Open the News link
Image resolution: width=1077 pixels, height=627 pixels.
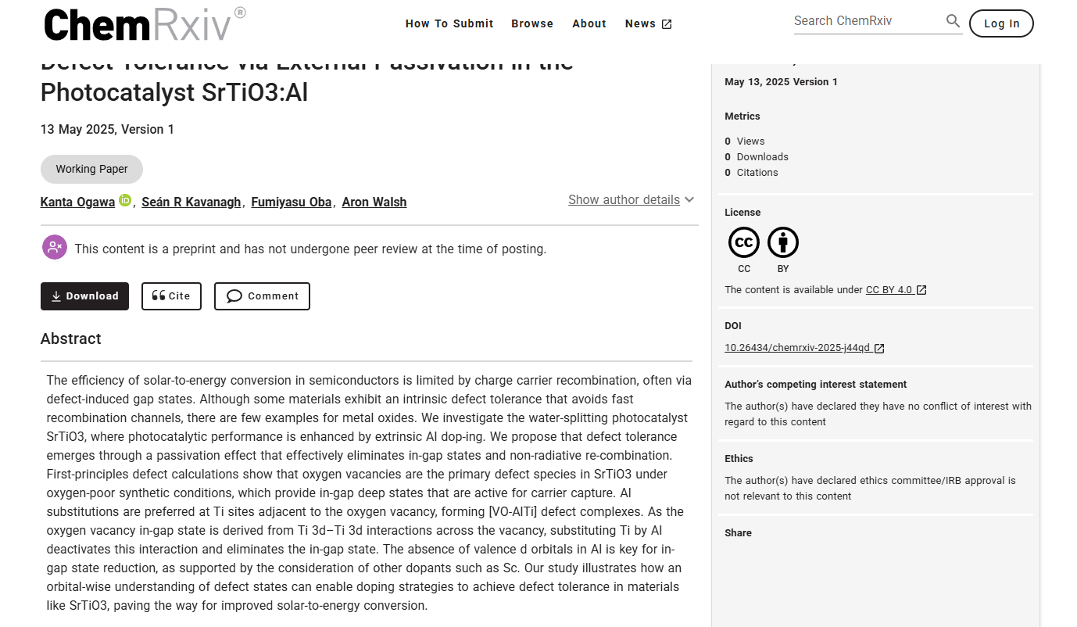point(648,23)
